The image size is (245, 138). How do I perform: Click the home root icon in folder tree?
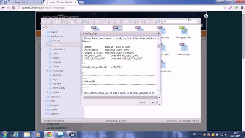pyautogui.click(x=46, y=28)
